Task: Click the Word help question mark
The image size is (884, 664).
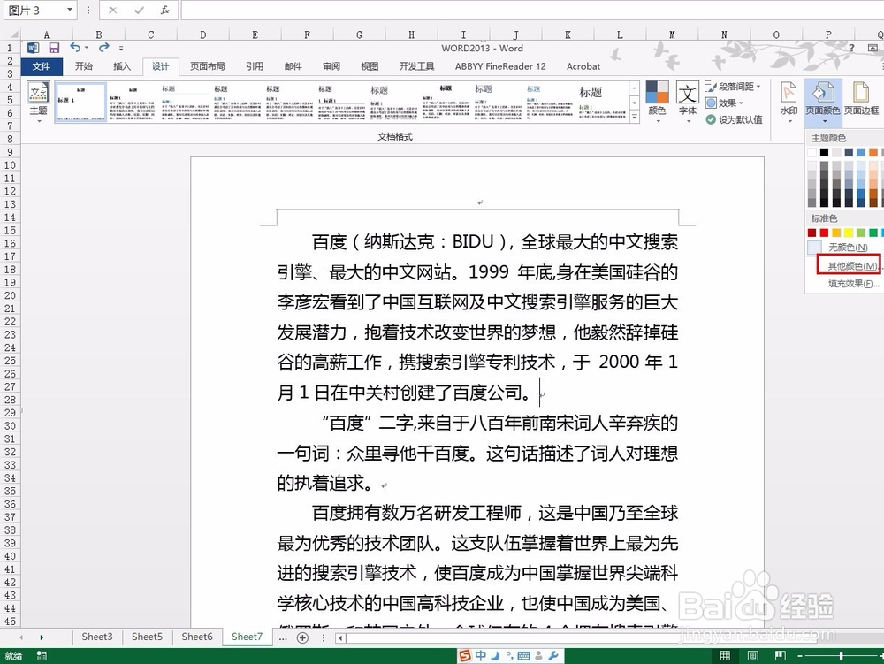Action: click(852, 48)
